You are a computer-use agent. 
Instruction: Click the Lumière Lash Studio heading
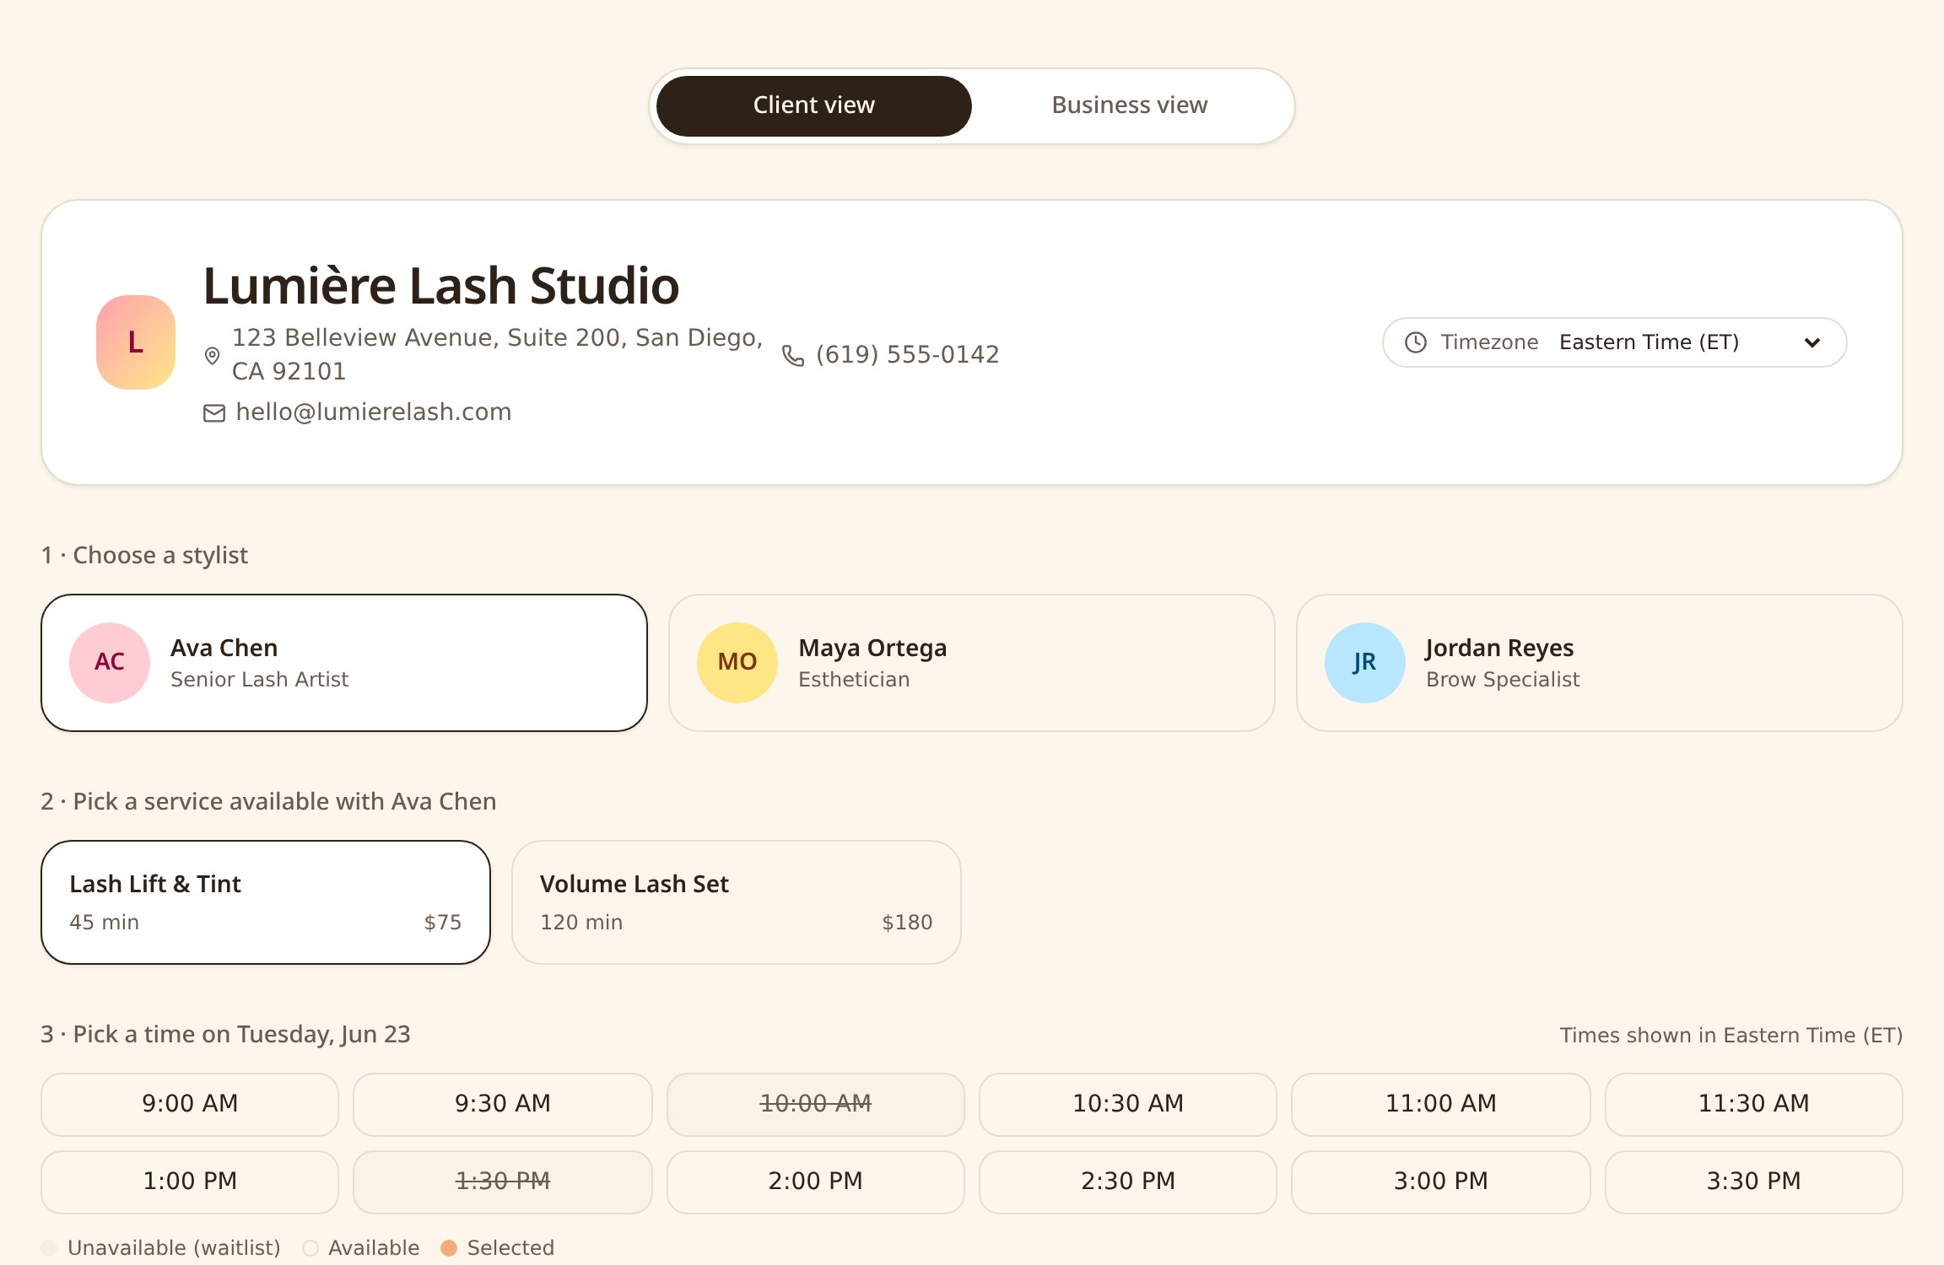click(441, 286)
